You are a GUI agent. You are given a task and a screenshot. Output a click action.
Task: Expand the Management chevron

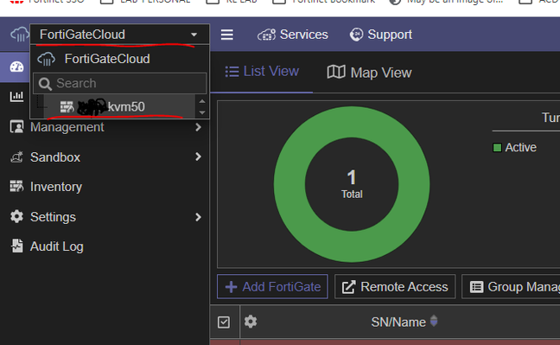[198, 127]
